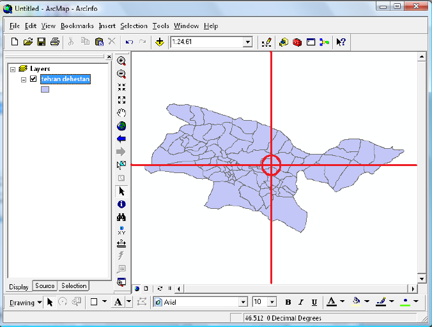Select the Zoom In tool
The width and height of the screenshot is (432, 327).
(x=121, y=61)
